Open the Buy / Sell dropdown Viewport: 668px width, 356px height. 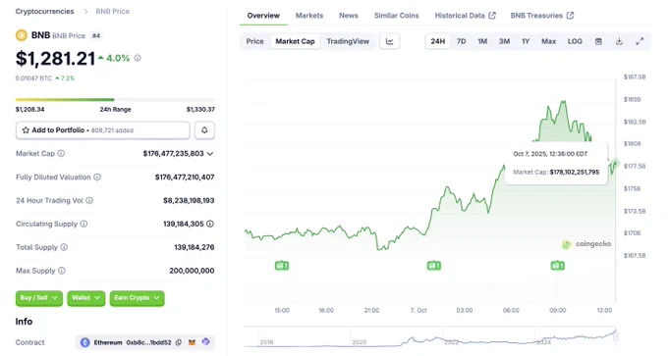coord(38,298)
